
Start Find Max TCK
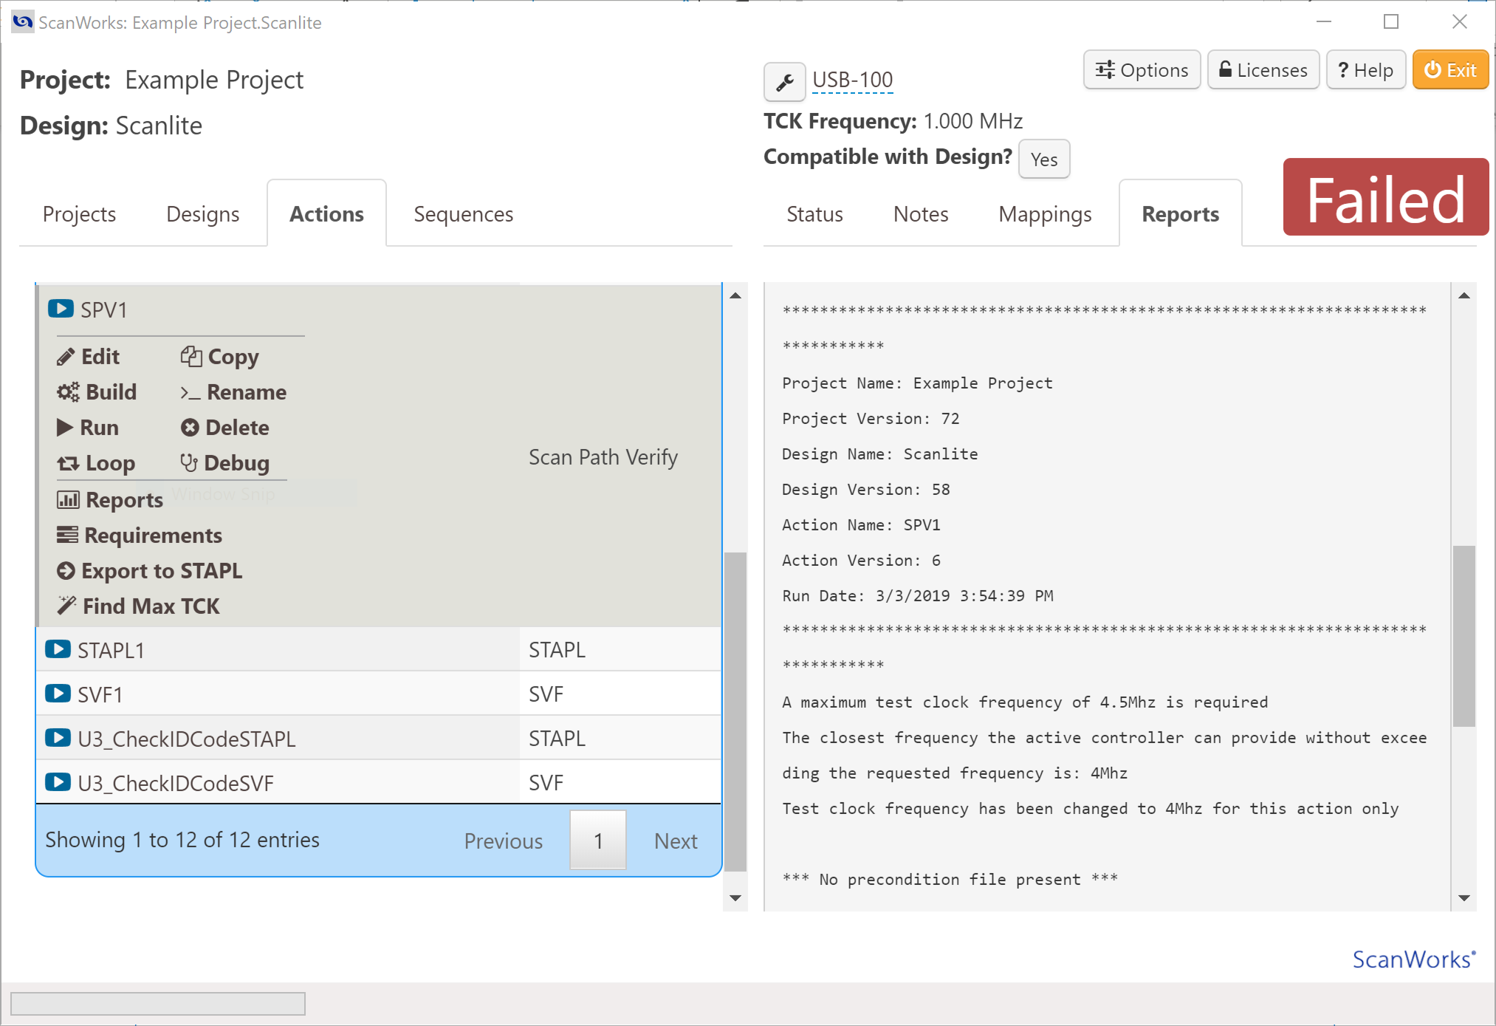pyautogui.click(x=138, y=606)
